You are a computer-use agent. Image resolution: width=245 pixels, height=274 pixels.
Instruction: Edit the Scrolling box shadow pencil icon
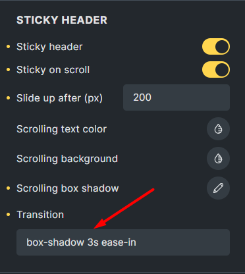pos(218,188)
